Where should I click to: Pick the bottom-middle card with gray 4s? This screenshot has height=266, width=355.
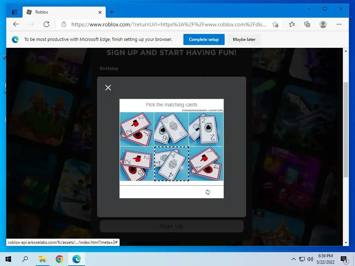pyautogui.click(x=171, y=164)
